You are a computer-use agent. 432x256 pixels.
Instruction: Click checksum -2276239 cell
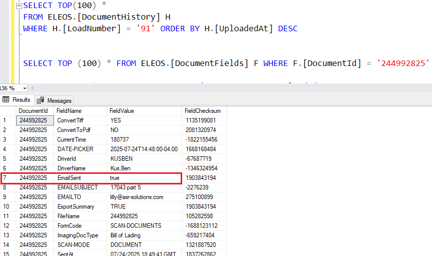click(204, 187)
